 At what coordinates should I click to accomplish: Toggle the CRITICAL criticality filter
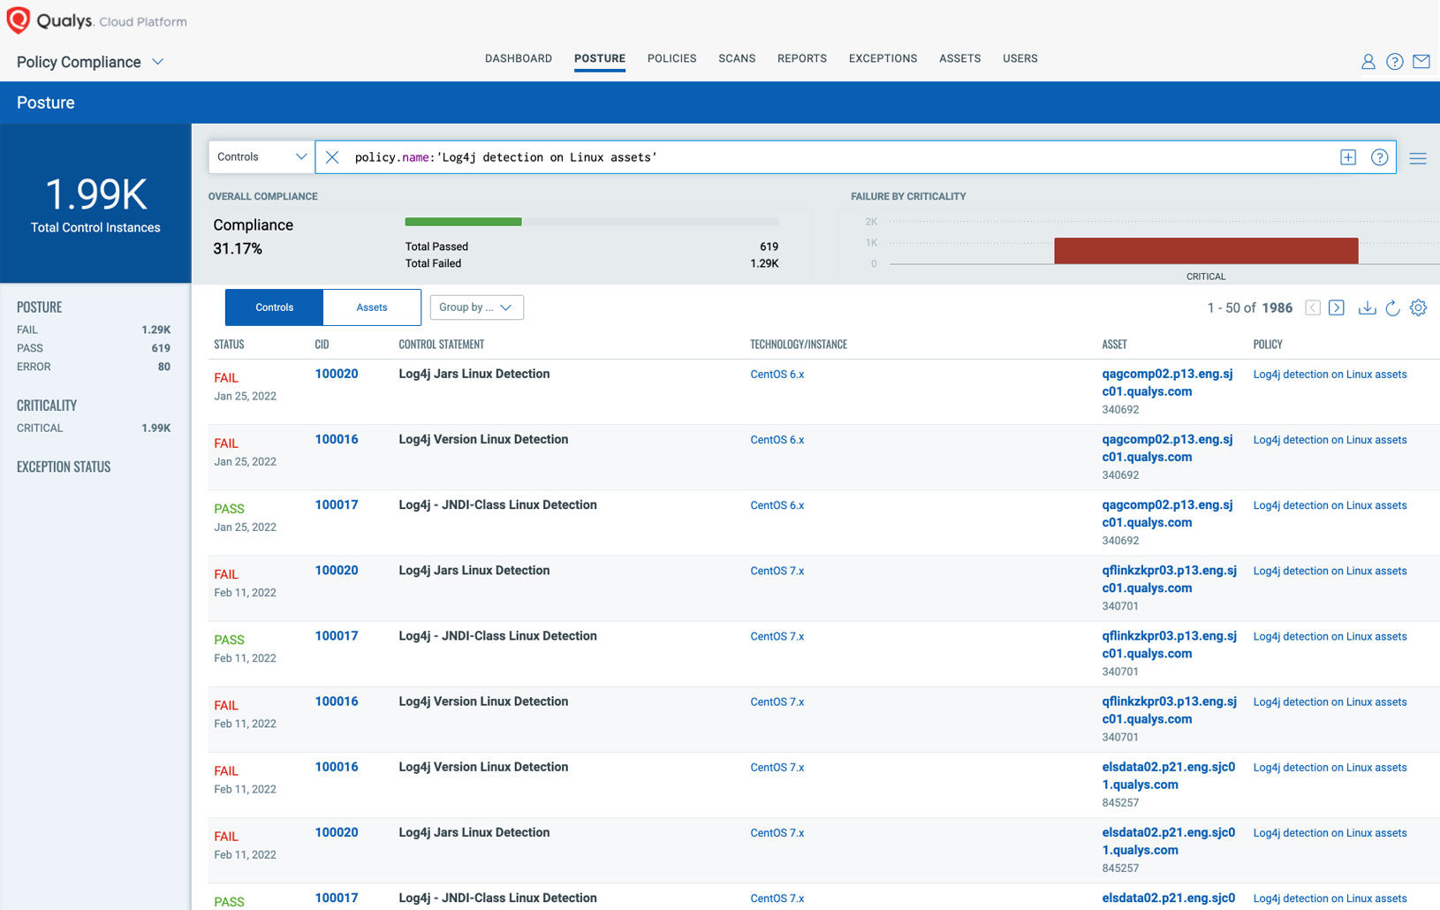pyautogui.click(x=40, y=428)
